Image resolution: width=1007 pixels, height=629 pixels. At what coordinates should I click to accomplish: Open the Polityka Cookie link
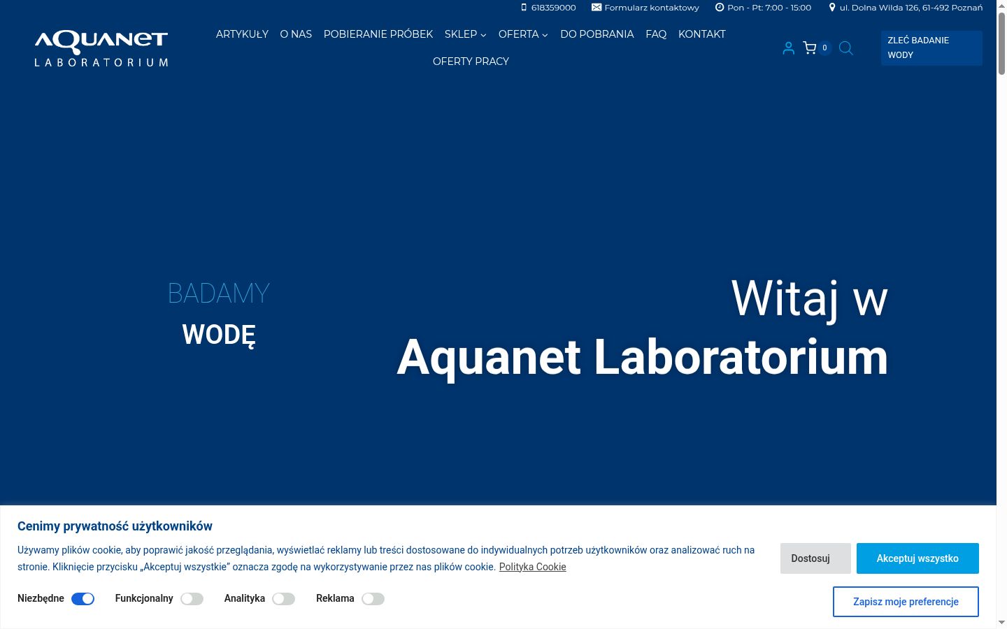[532, 567]
